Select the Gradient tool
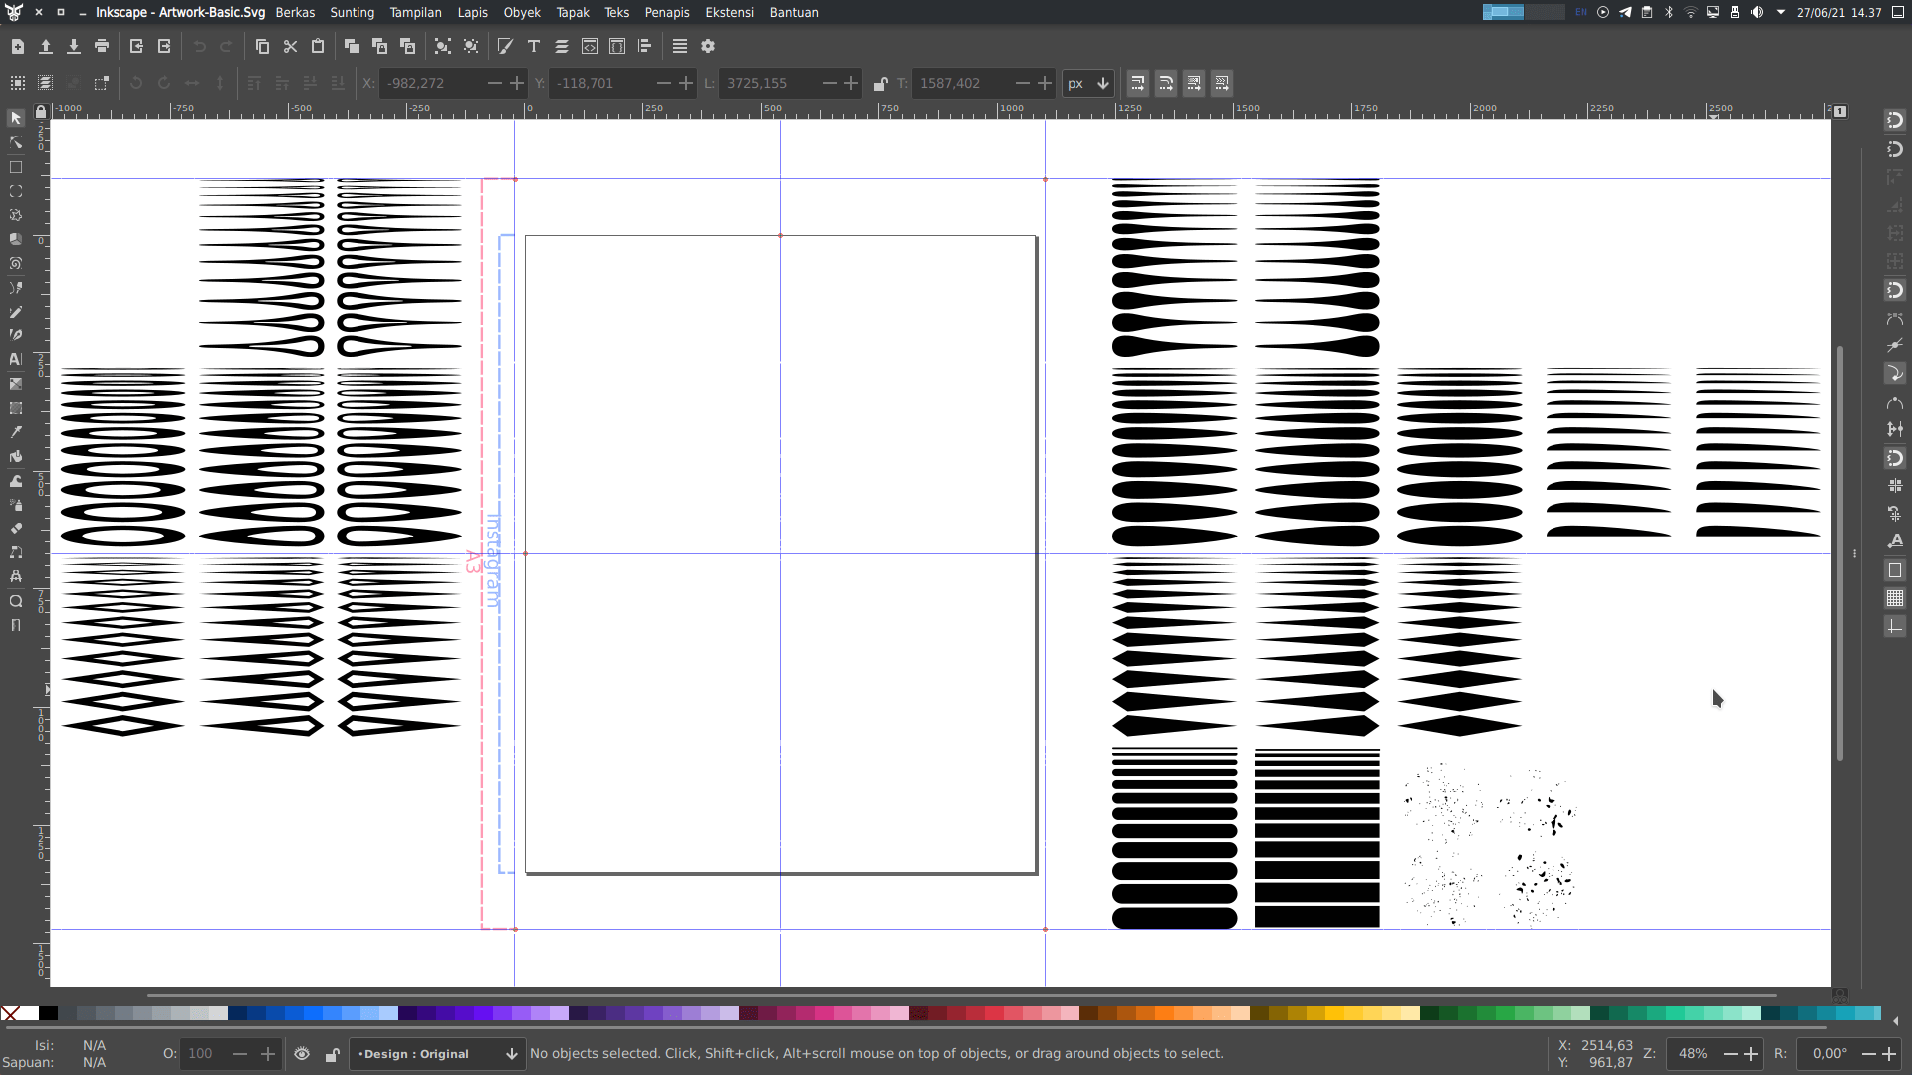Image resolution: width=1912 pixels, height=1075 pixels. (x=16, y=384)
